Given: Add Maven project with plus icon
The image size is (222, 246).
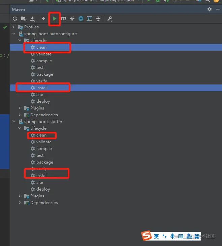Looking at the screenshot, I should (43, 19).
